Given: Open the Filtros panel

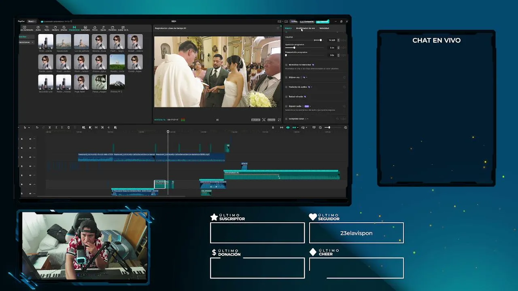Looking at the screenshot, I should click(95, 28).
